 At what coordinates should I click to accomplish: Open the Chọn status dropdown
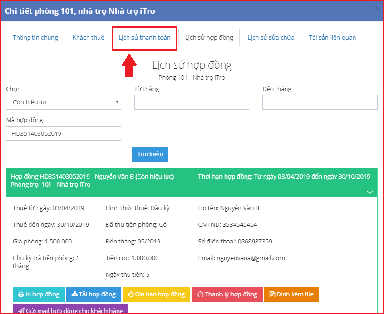tap(63, 102)
